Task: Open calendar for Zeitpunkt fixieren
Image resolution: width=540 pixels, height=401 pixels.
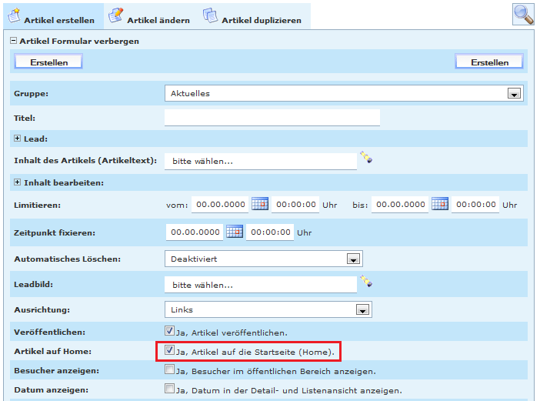Action: [x=234, y=232]
